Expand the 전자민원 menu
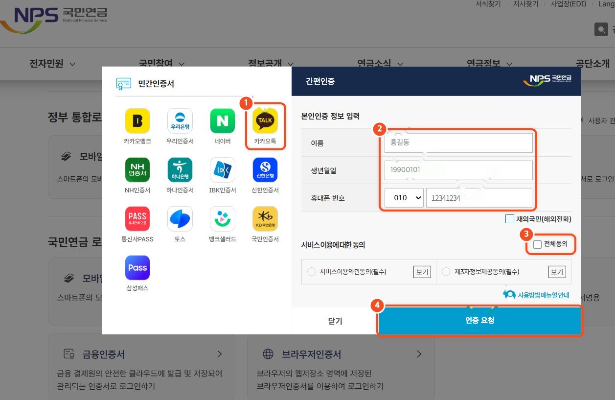This screenshot has height=400, width=615. 53,64
